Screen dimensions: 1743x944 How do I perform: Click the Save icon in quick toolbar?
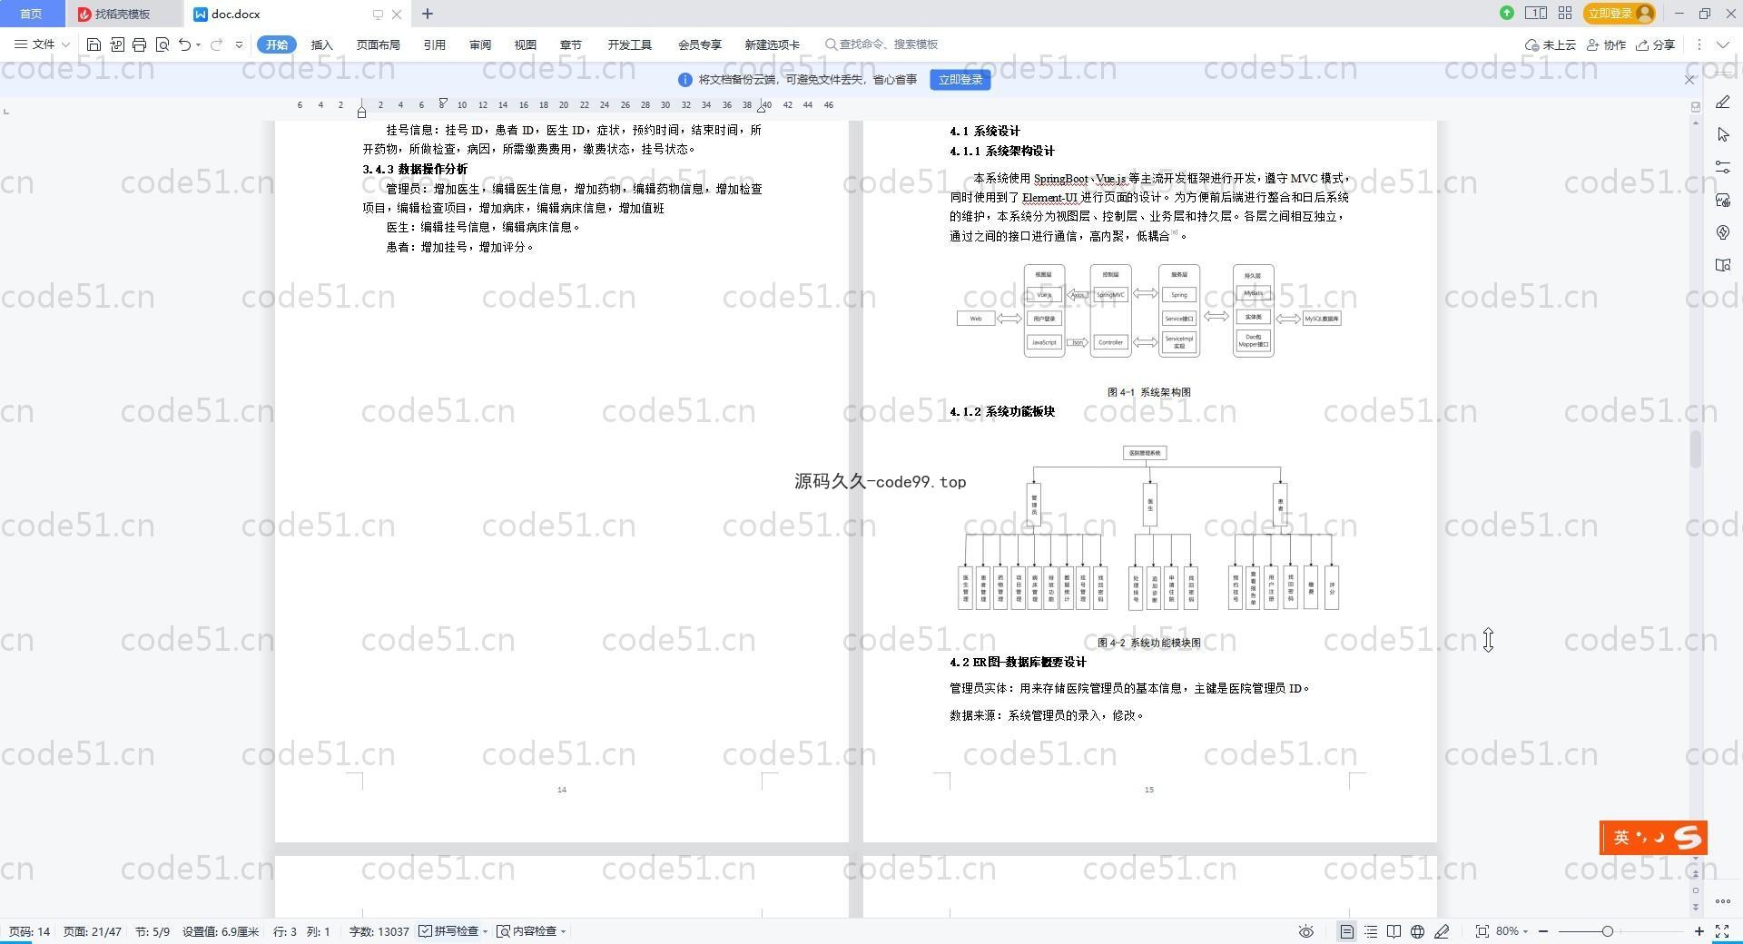pyautogui.click(x=94, y=44)
